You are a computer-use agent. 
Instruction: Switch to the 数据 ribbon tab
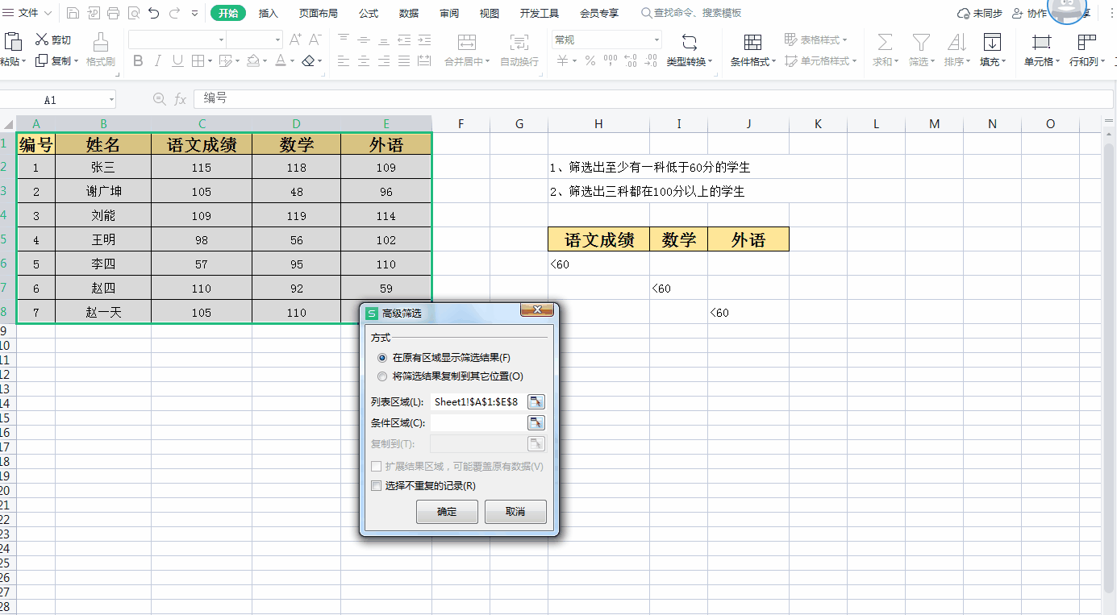tap(409, 13)
